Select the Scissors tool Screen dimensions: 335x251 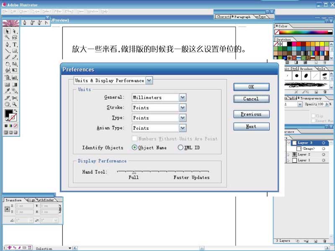tap(14, 98)
